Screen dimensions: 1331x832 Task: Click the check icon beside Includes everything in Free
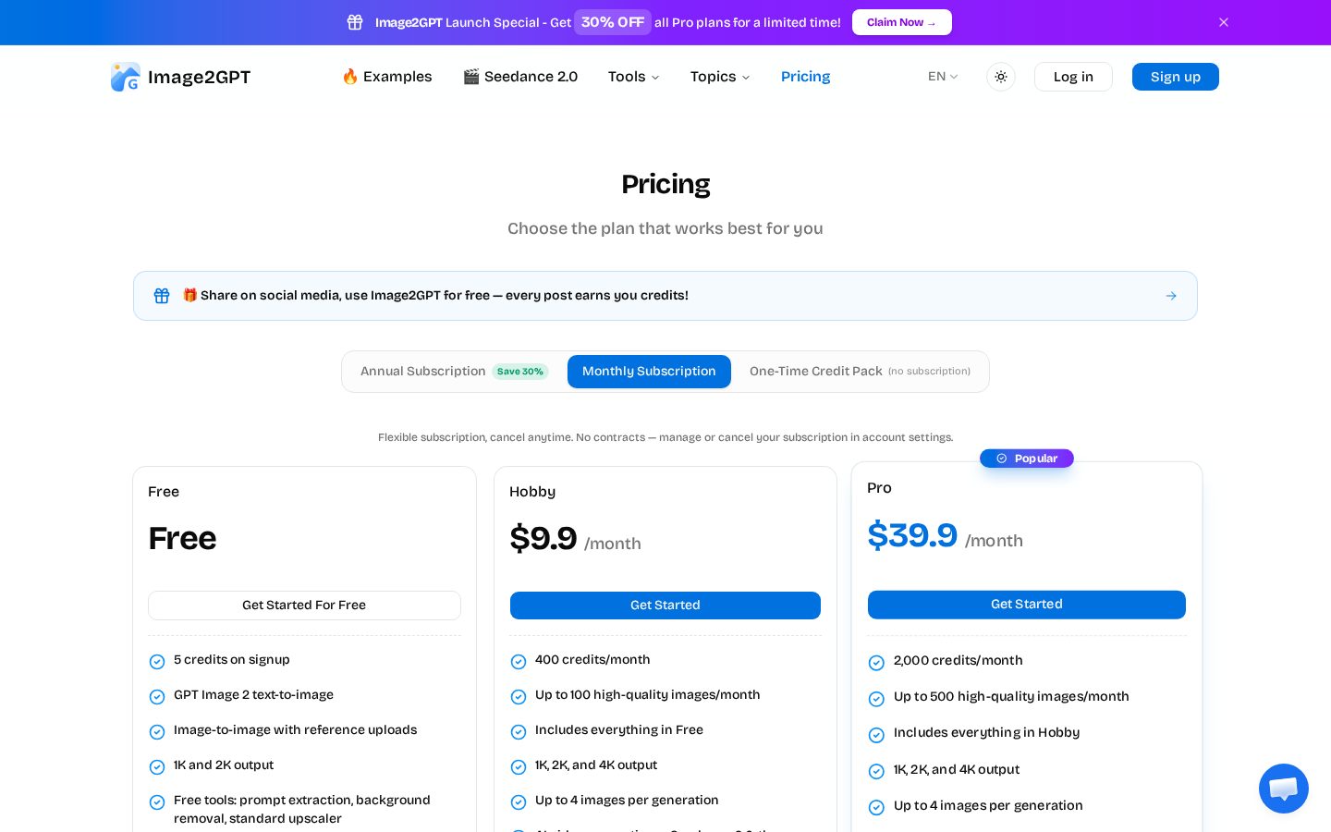[519, 731]
